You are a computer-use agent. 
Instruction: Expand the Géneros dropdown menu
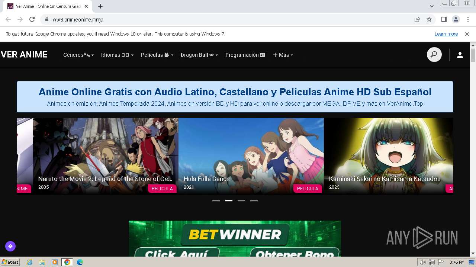[x=78, y=55]
